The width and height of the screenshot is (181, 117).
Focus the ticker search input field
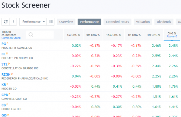tap(40, 34)
